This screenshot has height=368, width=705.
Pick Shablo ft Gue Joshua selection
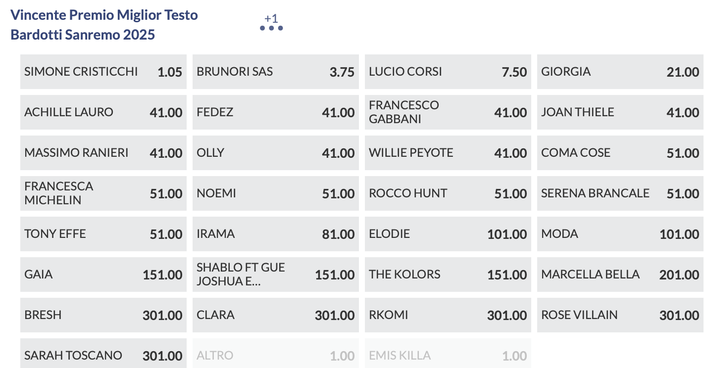coord(275,275)
